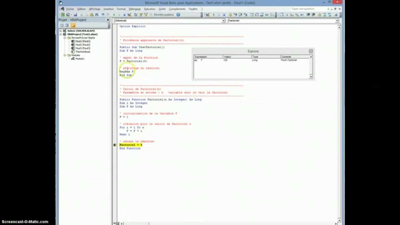The height and width of the screenshot is (225, 400).
Task: Click the Dernière position button
Action: point(164,15)
